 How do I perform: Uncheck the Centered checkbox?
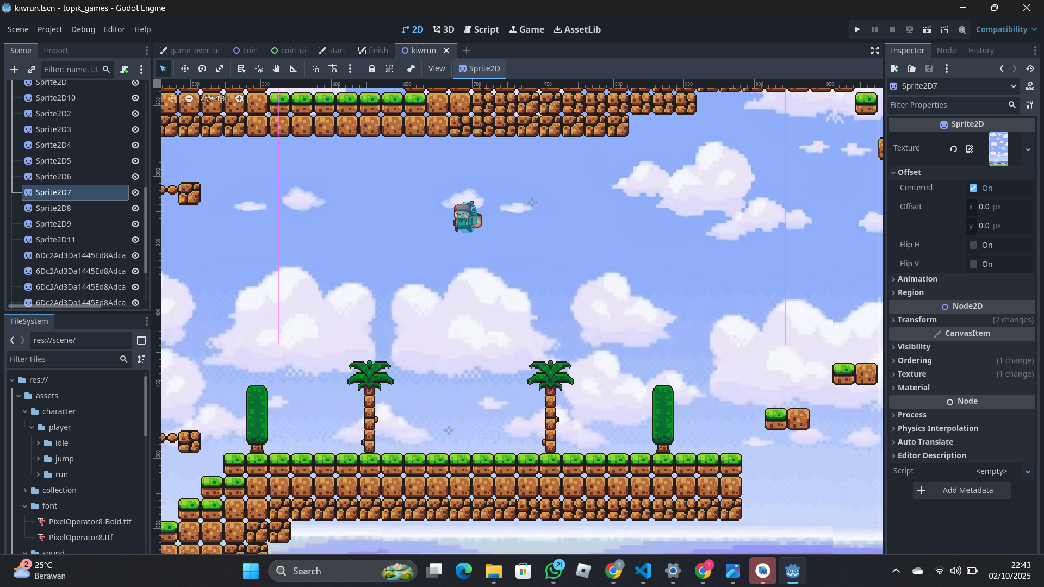click(973, 188)
